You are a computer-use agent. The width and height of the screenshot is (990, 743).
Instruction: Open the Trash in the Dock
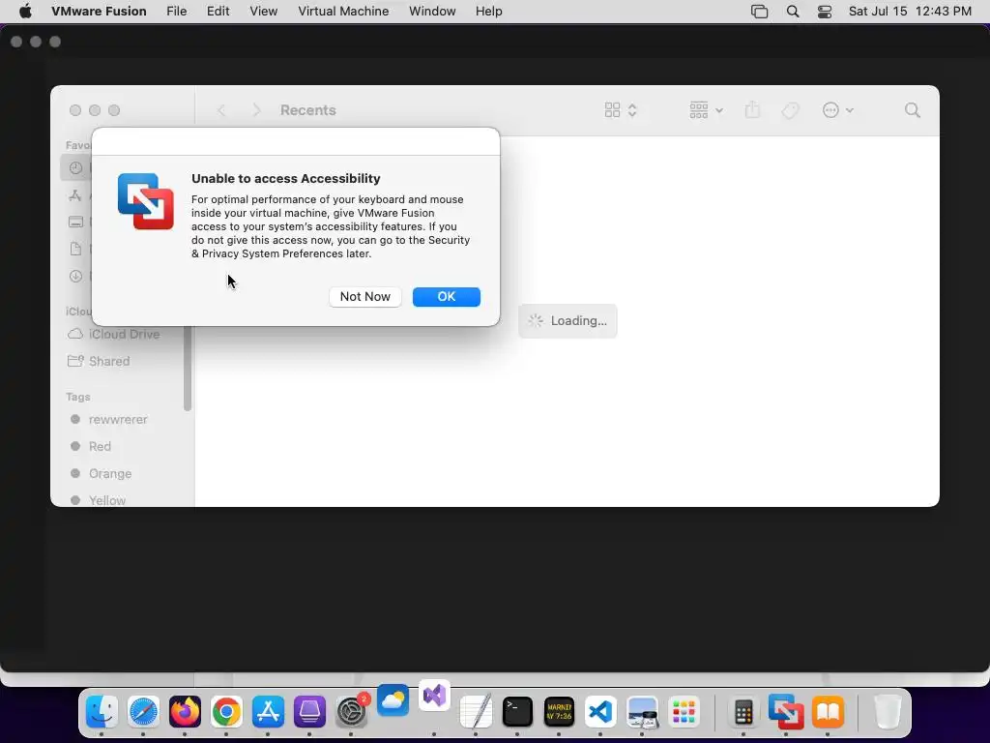coord(888,712)
